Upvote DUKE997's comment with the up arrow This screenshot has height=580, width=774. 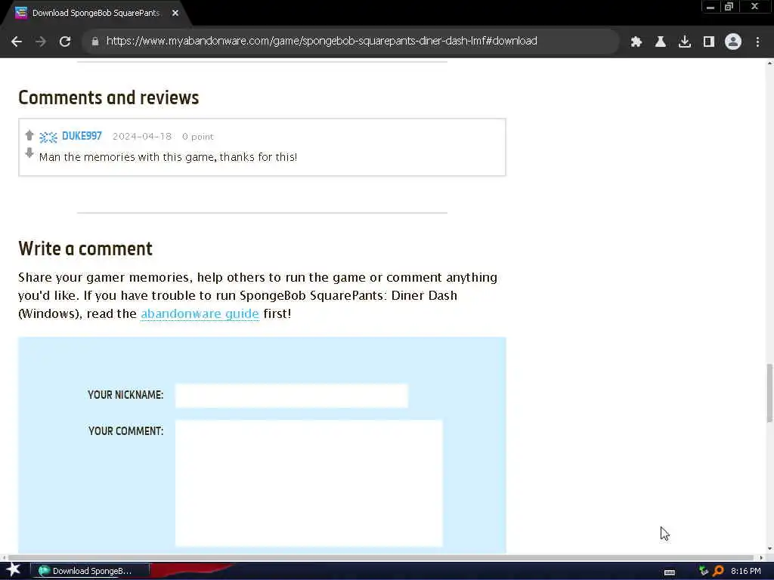coord(29,135)
